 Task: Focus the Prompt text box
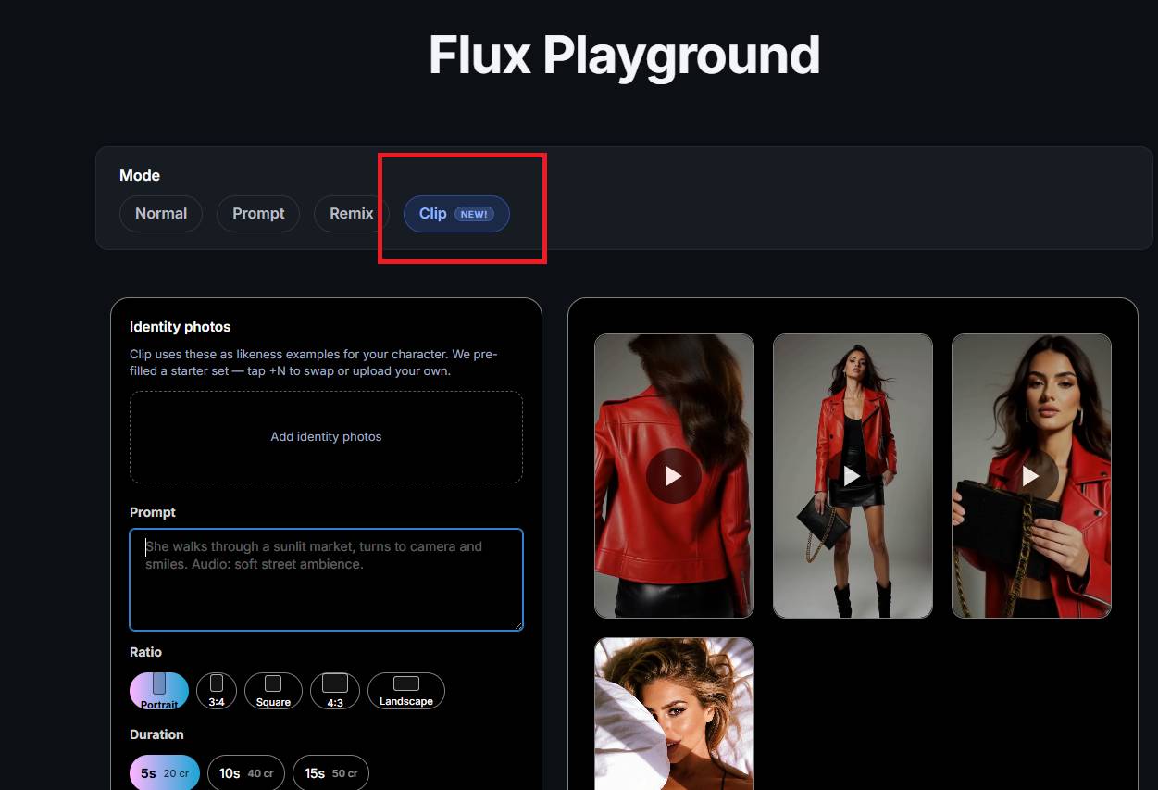[x=326, y=580]
